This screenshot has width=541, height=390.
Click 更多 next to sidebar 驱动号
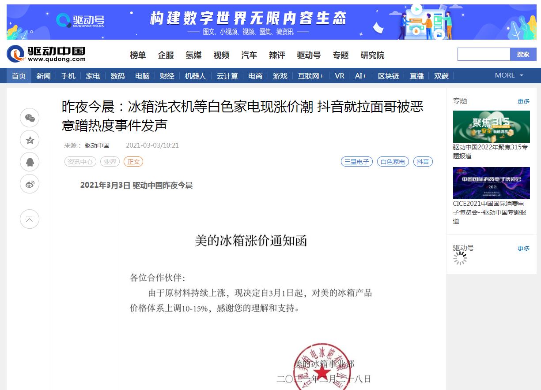point(524,249)
